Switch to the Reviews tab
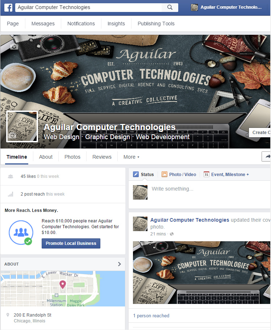Screen dimensions: 271x330 point(102,157)
